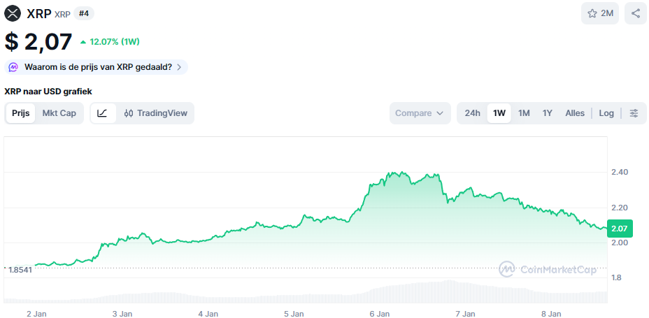Click the XRP coin logo icon
Screen dimensions: 649x318
point(13,14)
